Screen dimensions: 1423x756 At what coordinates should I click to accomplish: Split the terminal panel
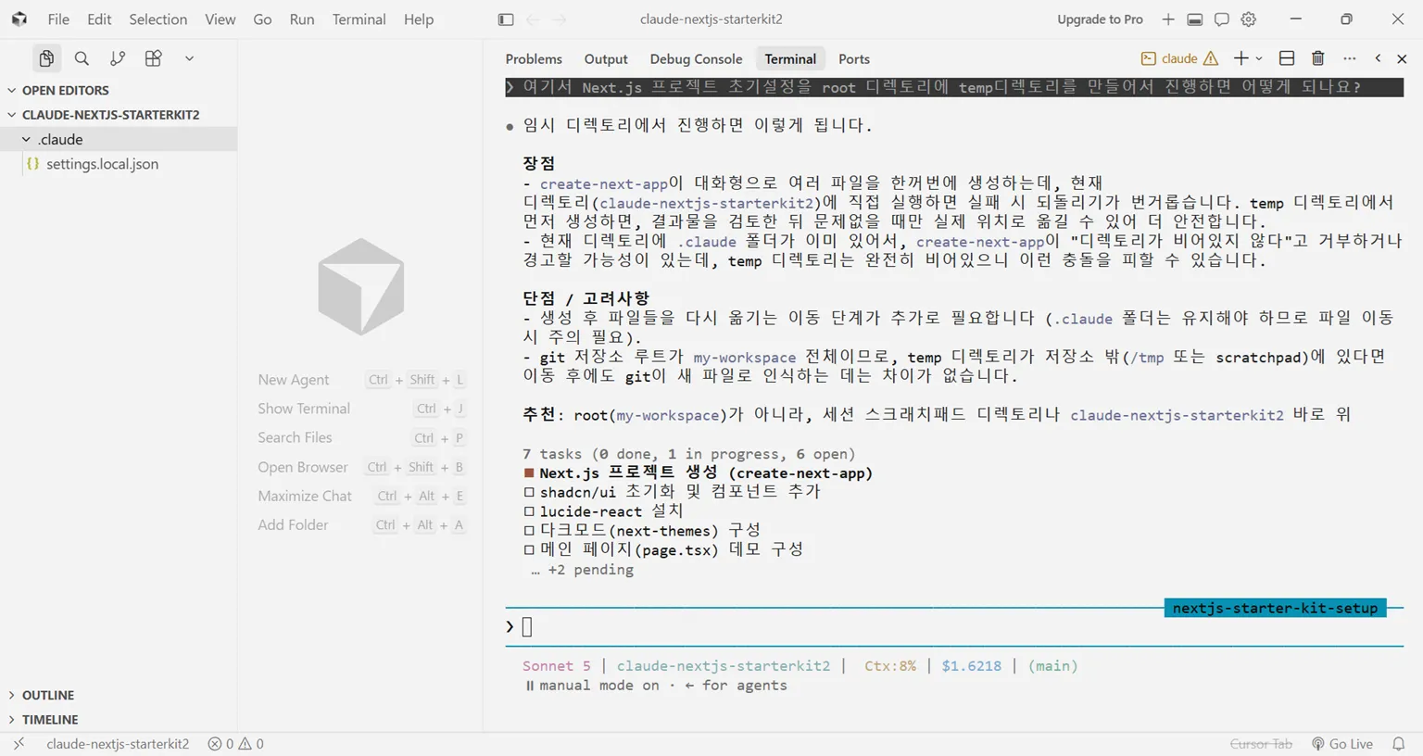coord(1287,58)
